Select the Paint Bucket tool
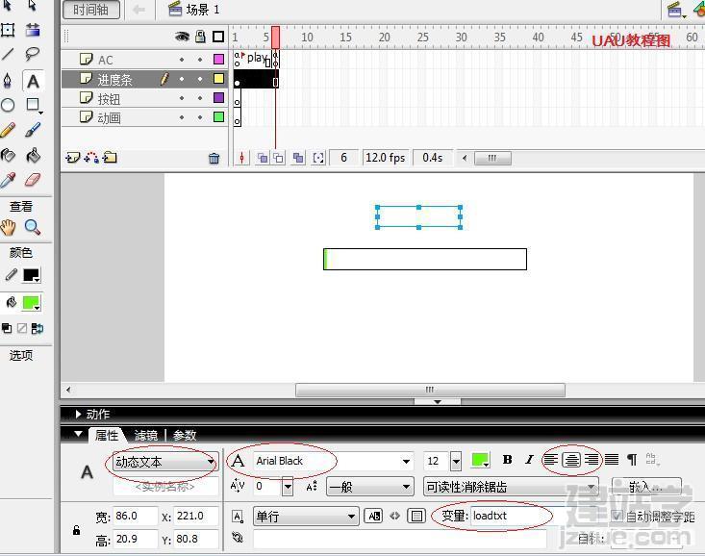 (x=34, y=156)
